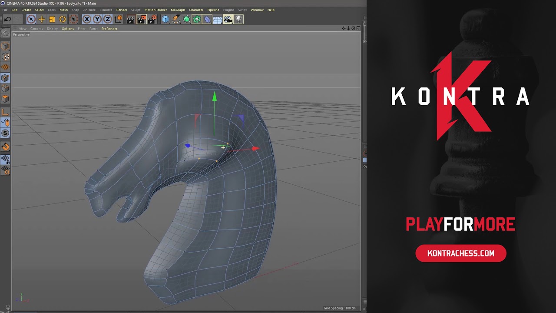Viewport: 556px width, 313px height.
Task: Click the red X axis gizmo arrow
Action: point(255,149)
